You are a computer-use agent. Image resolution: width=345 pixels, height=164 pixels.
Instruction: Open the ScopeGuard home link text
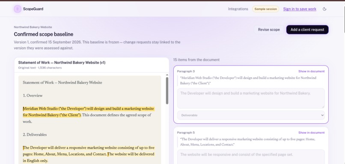[33, 9]
